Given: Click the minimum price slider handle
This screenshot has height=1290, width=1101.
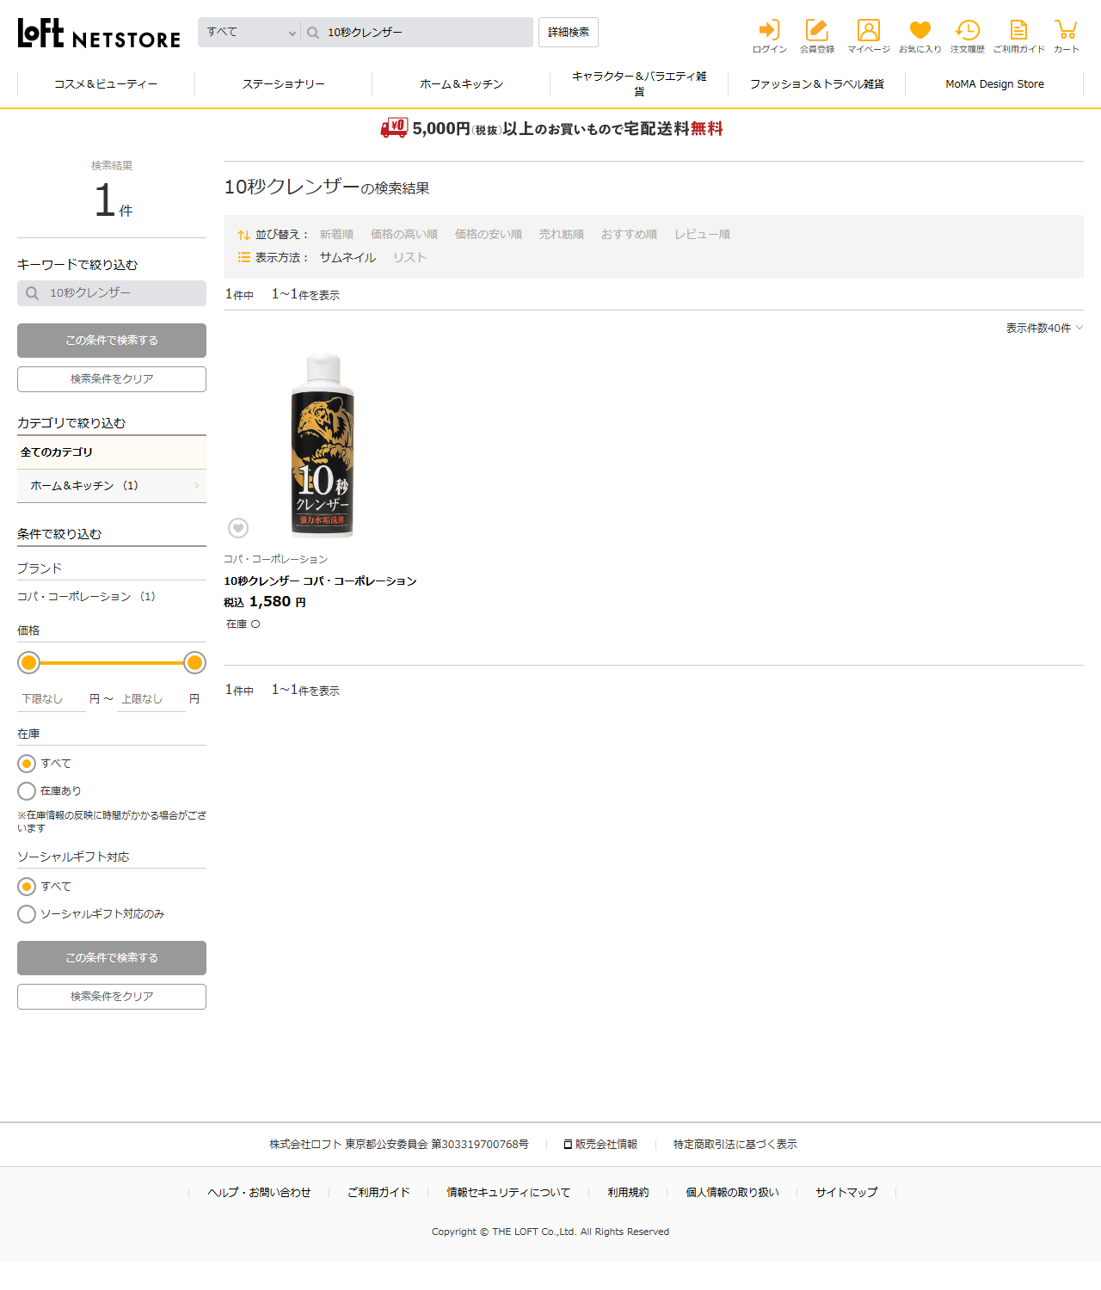Looking at the screenshot, I should [x=29, y=663].
